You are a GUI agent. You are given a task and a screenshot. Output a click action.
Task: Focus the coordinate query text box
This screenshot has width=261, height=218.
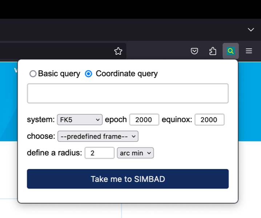click(x=128, y=93)
